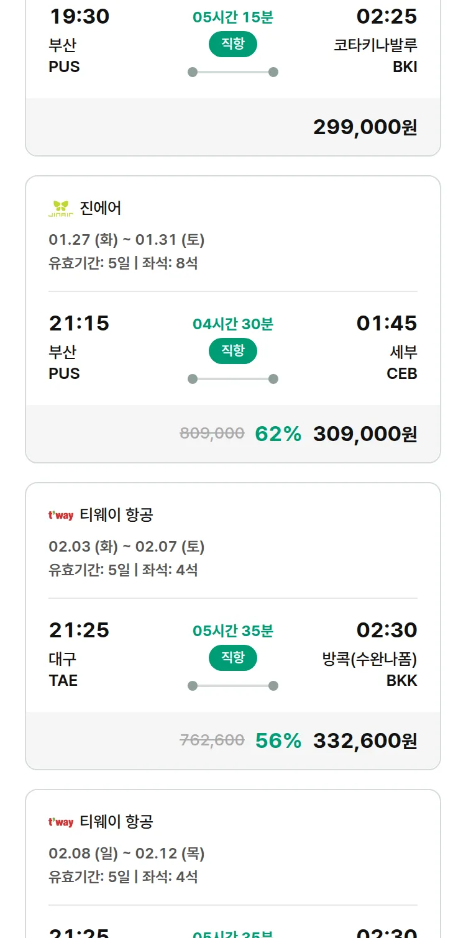466x938 pixels.
Task: Click the 21:15 departure time from 부산
Action: (79, 323)
